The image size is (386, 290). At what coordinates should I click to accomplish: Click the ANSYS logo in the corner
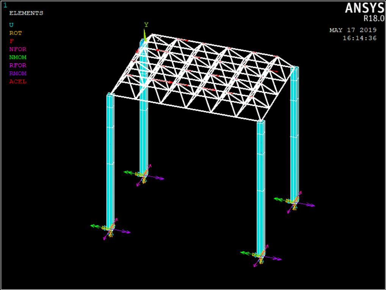[364, 8]
